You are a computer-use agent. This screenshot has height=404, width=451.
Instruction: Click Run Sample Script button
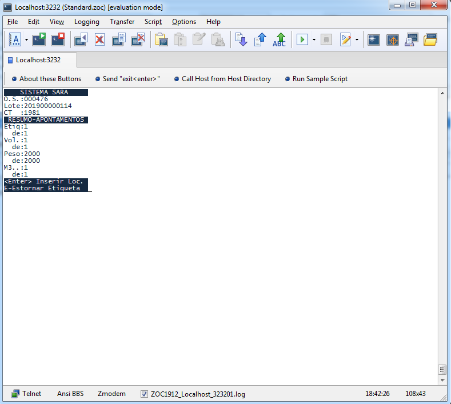click(x=316, y=79)
